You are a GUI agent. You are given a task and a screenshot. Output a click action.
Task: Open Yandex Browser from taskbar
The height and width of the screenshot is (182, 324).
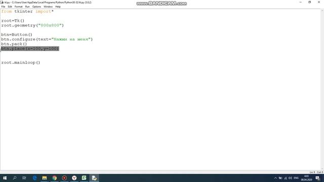pyautogui.click(x=74, y=178)
